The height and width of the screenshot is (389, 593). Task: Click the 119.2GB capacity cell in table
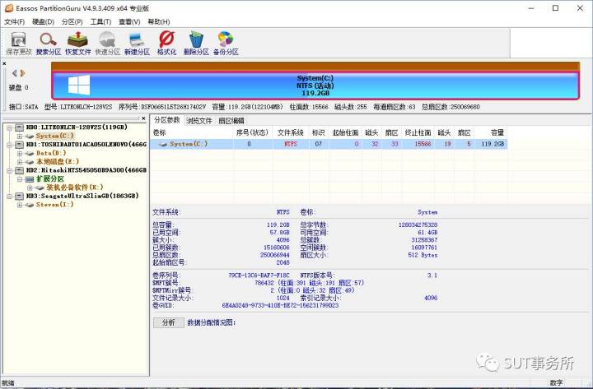tap(493, 144)
